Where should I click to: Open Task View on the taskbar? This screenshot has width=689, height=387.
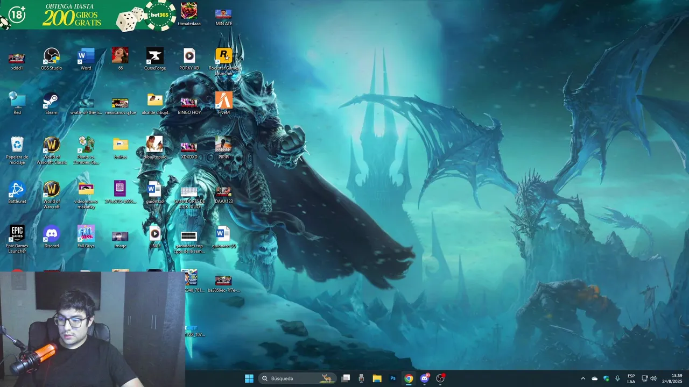click(346, 378)
